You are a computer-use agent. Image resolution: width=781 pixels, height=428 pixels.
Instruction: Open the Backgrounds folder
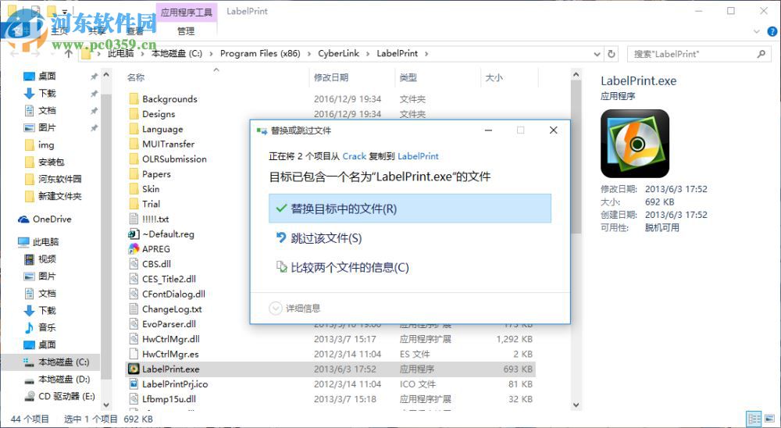click(x=169, y=98)
